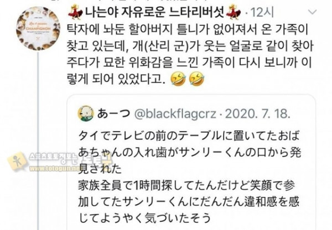Open profile via name 나는야 자유로운 느타리버섯
Screen dimensions: 332x230
click(x=154, y=12)
